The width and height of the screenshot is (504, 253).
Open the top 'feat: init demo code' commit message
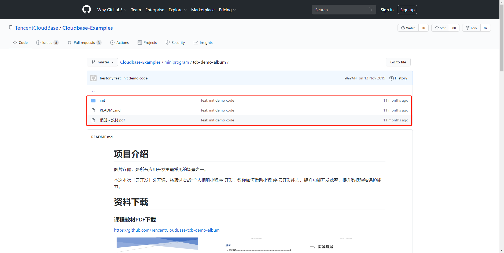pyautogui.click(x=131, y=78)
